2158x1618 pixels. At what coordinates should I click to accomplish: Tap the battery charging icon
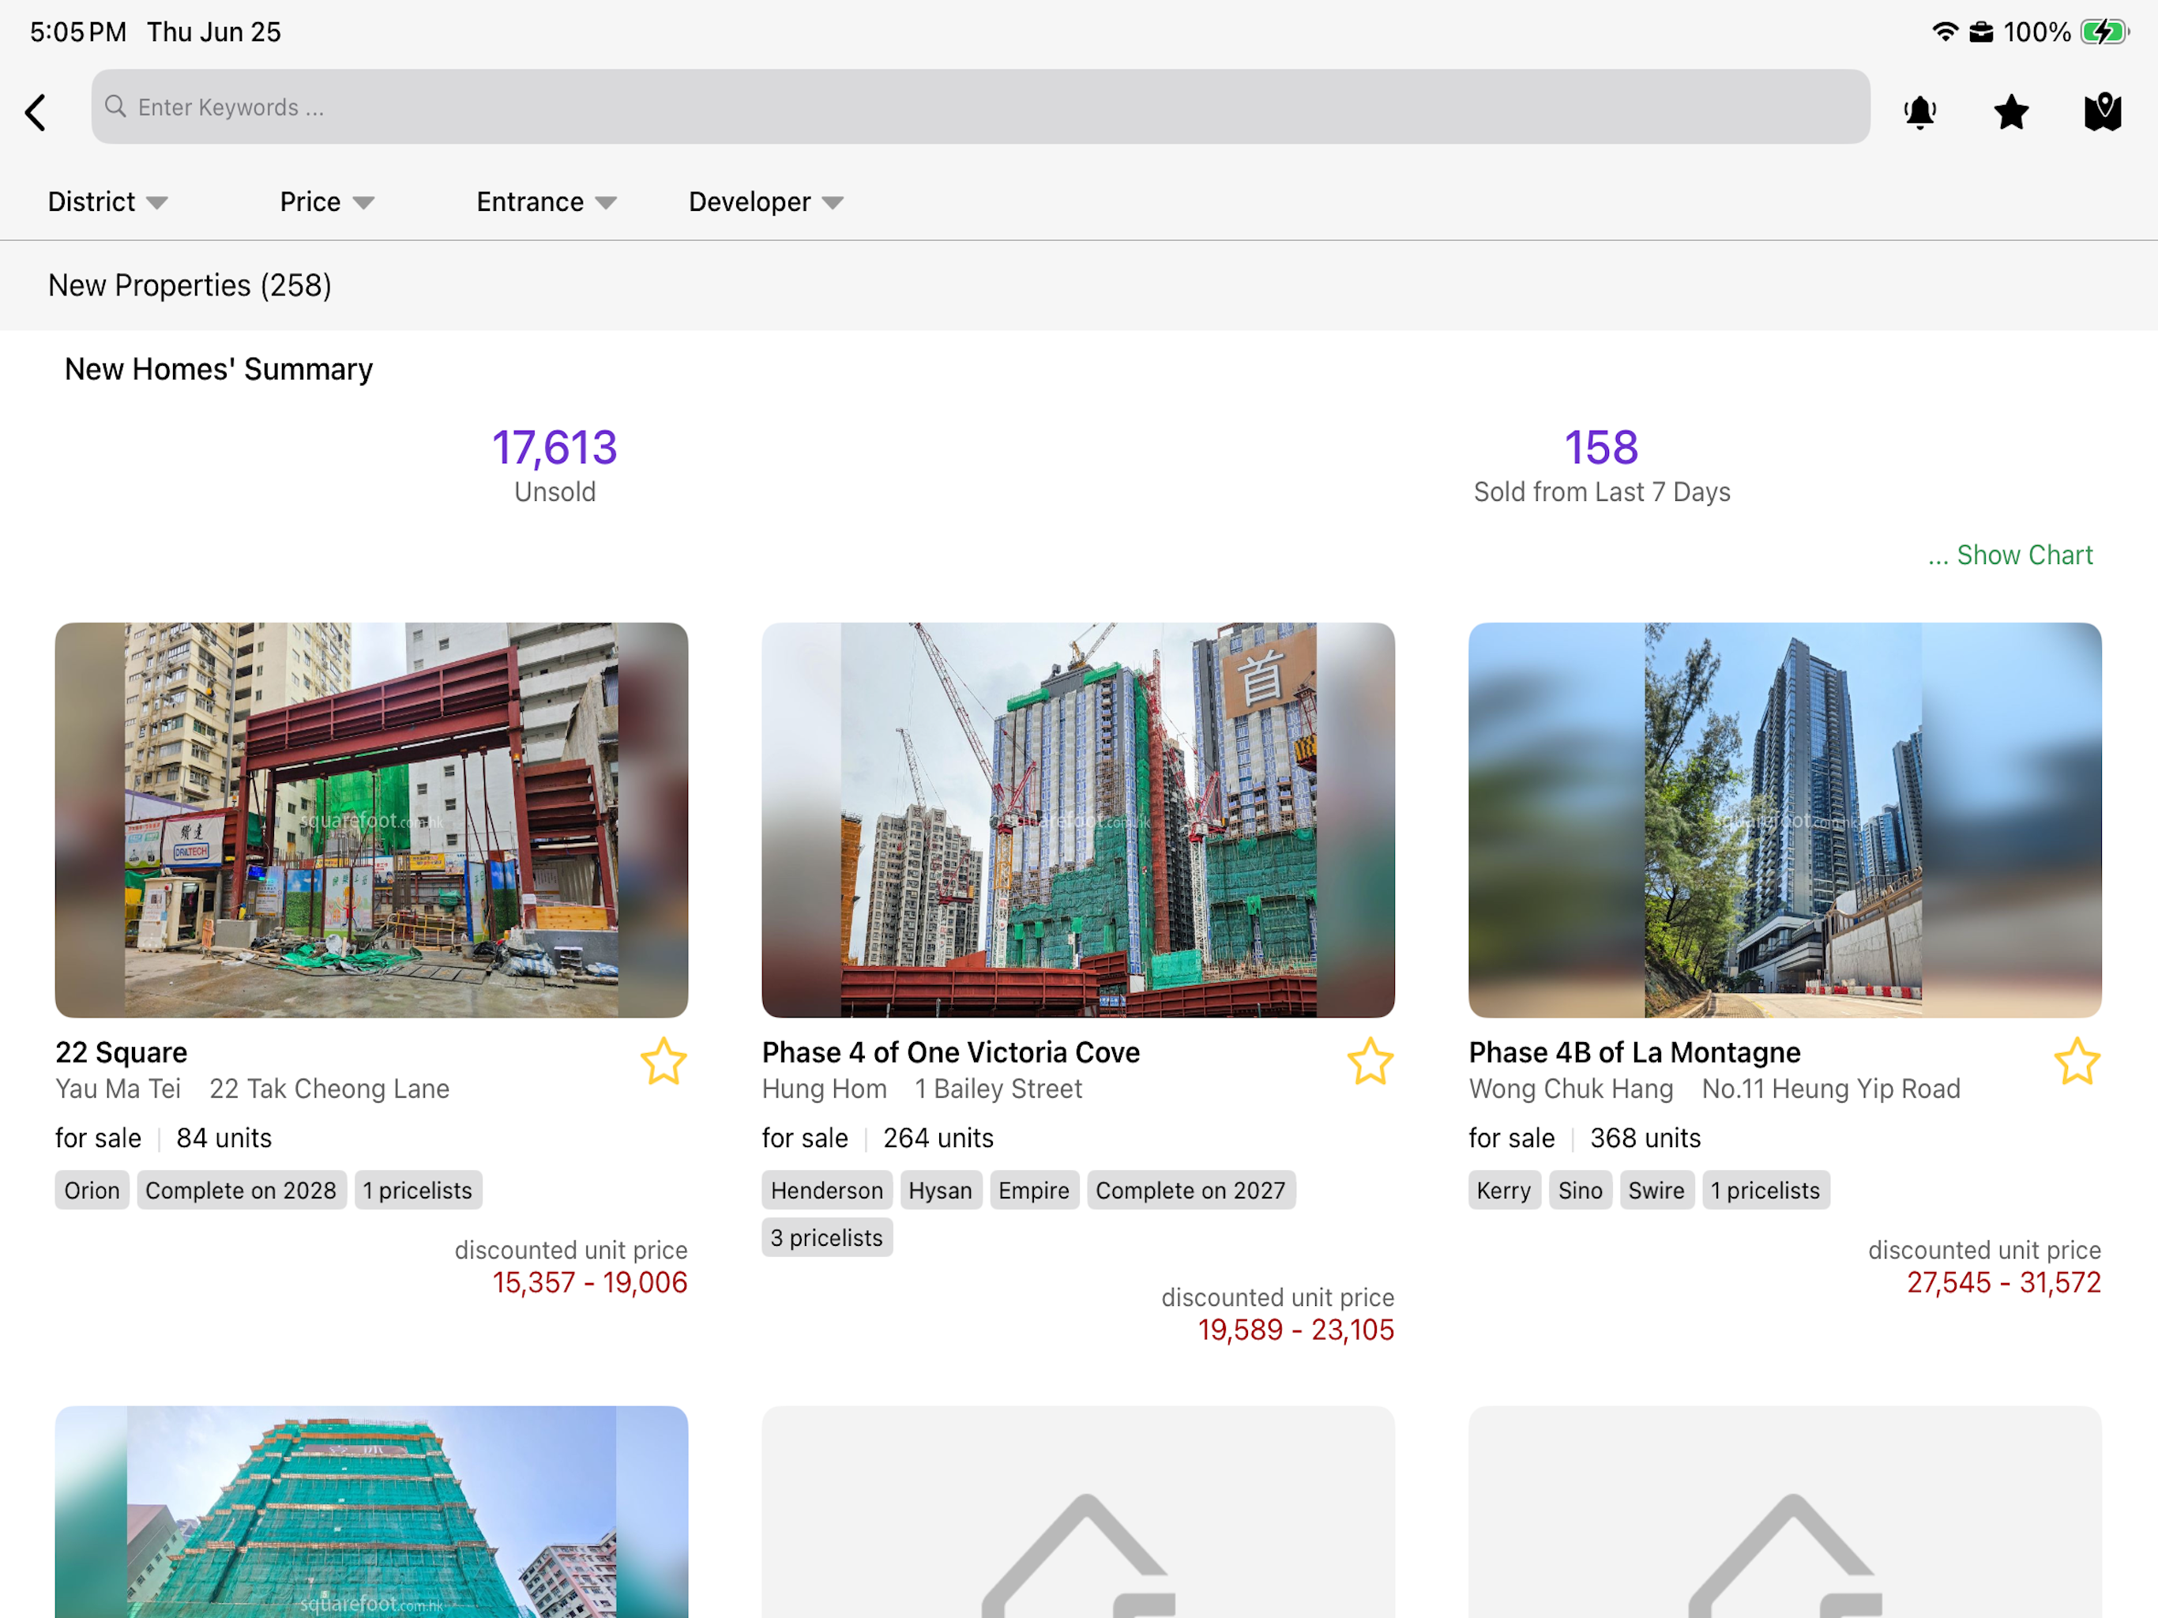coord(2103,32)
